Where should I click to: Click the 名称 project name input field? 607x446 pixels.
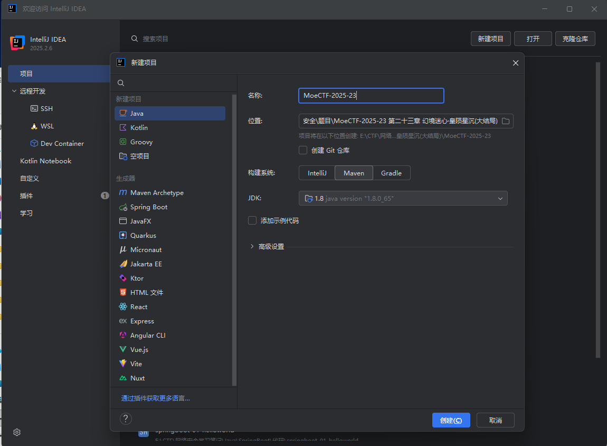click(371, 96)
